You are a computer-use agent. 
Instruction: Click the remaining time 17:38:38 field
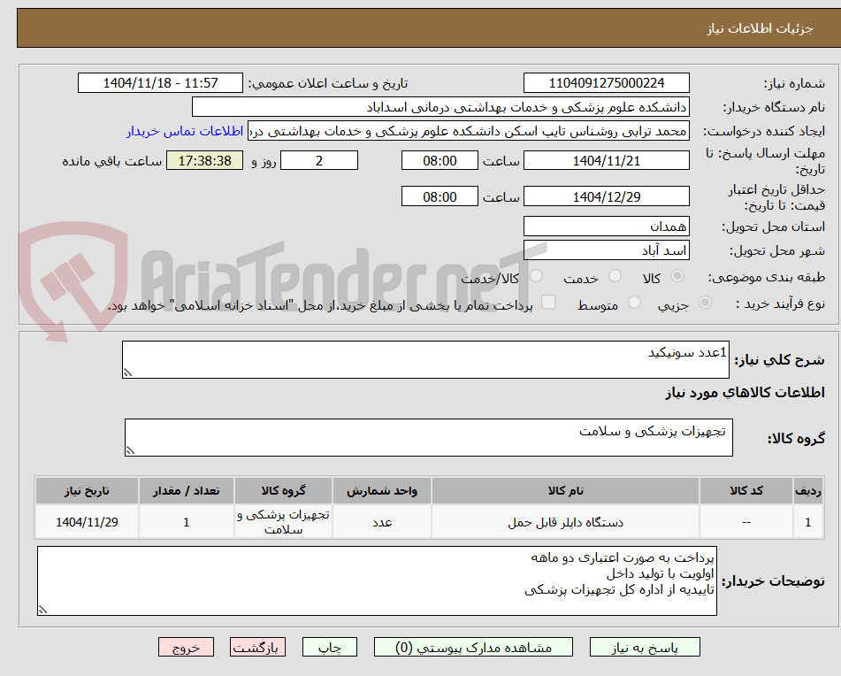(204, 160)
